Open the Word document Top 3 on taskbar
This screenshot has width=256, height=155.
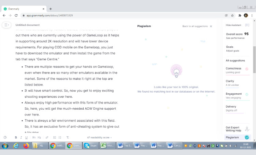coord(125,145)
